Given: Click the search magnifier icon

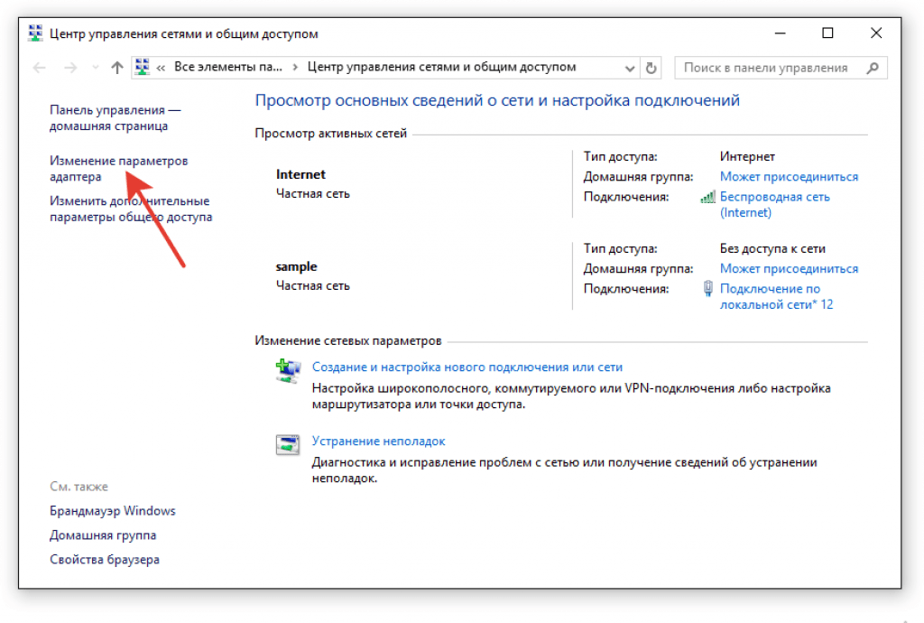Looking at the screenshot, I should pyautogui.click(x=873, y=69).
